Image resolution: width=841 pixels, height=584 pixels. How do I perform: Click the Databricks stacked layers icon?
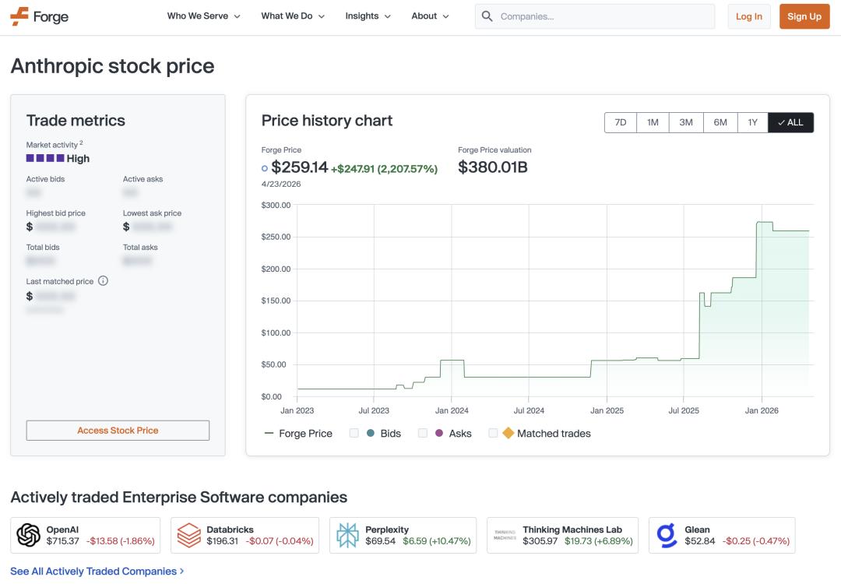pyautogui.click(x=188, y=534)
